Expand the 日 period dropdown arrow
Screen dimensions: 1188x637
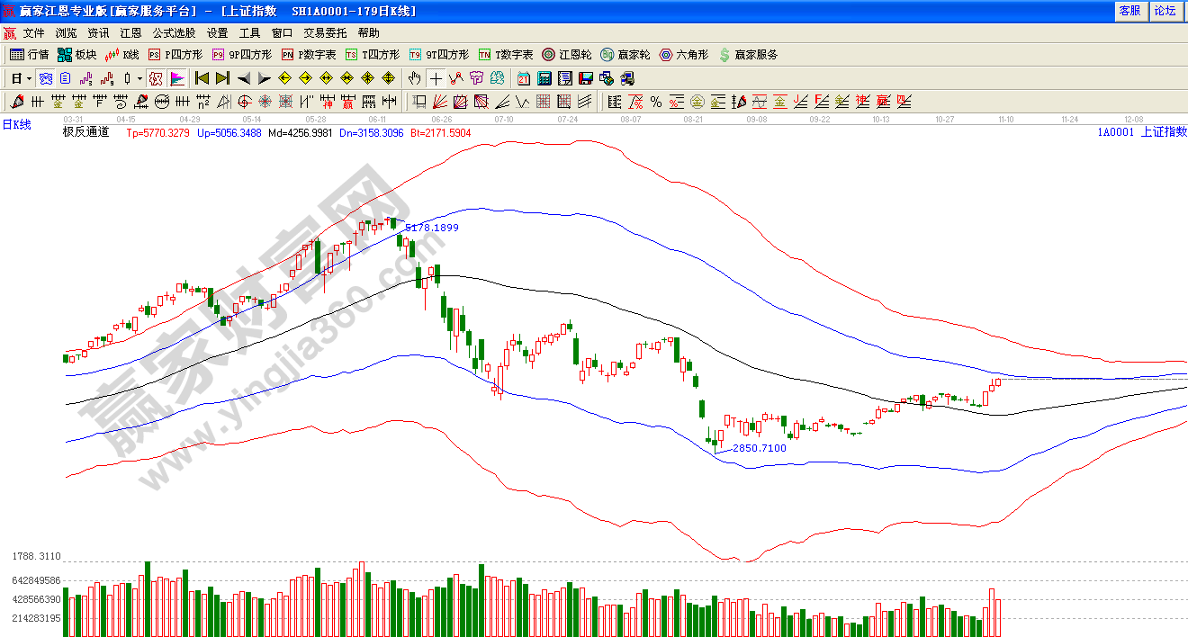click(29, 78)
